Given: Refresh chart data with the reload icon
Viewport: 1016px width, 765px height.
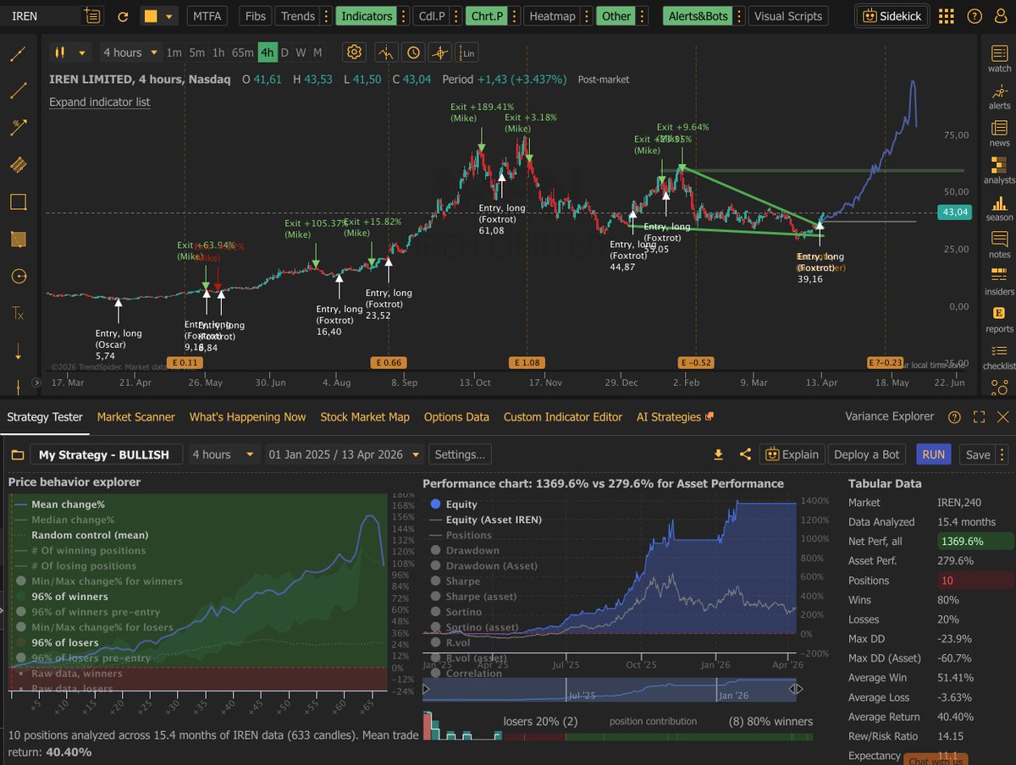Looking at the screenshot, I should coord(123,16).
